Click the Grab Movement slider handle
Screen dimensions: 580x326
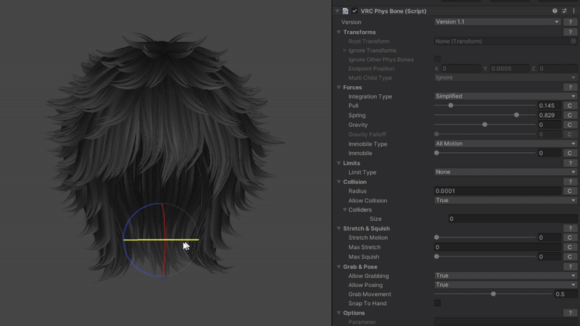pyautogui.click(x=494, y=294)
